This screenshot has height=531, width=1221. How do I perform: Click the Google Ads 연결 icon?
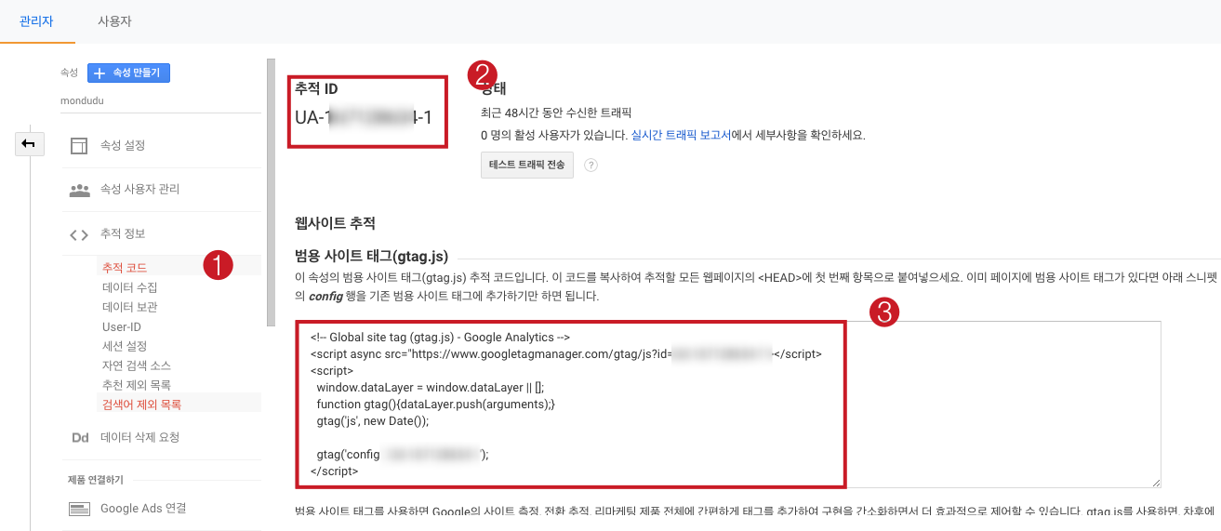[80, 509]
